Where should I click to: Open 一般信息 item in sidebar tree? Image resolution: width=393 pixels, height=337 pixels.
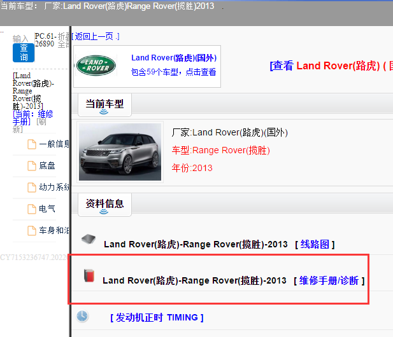(x=54, y=144)
